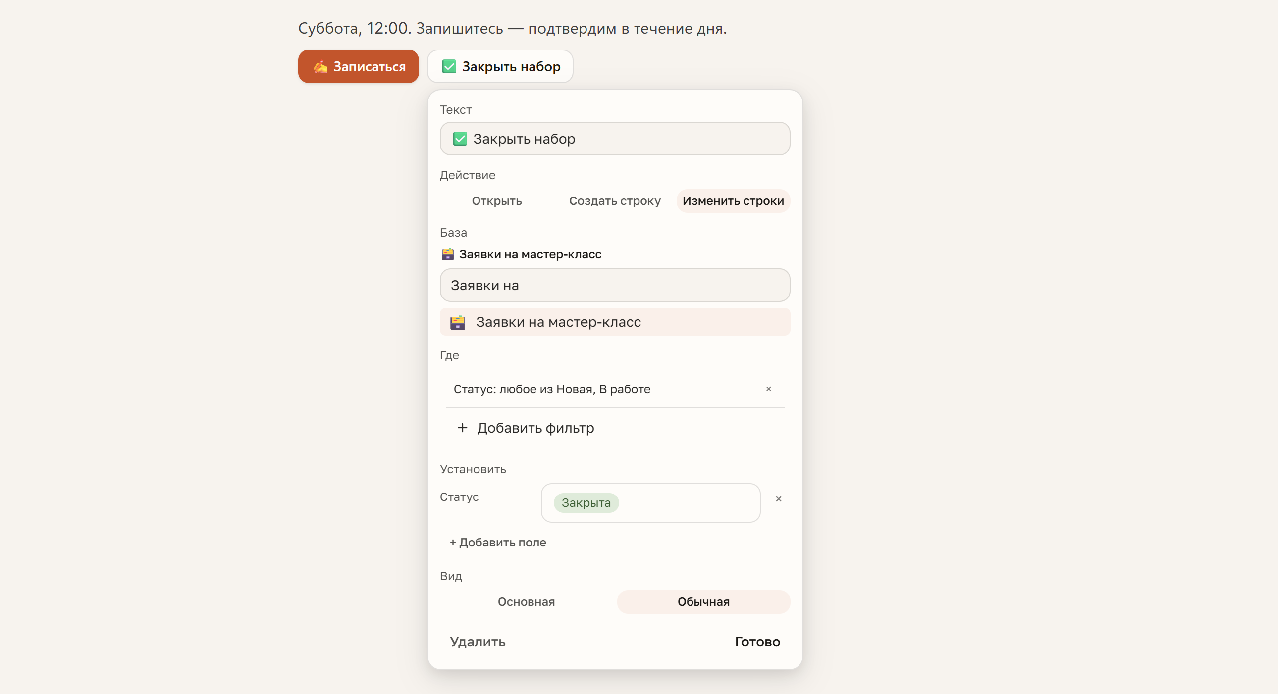This screenshot has width=1278, height=694.
Task: Click the green checkmark icon on the Закрыть набор button
Action: (449, 66)
